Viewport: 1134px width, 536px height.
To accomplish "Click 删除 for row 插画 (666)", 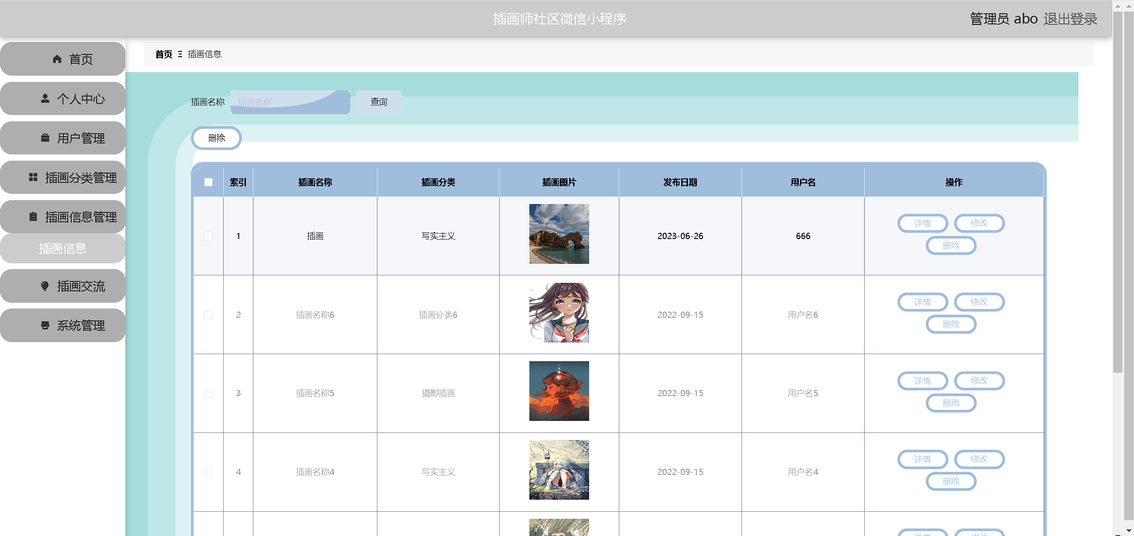I will tap(951, 245).
